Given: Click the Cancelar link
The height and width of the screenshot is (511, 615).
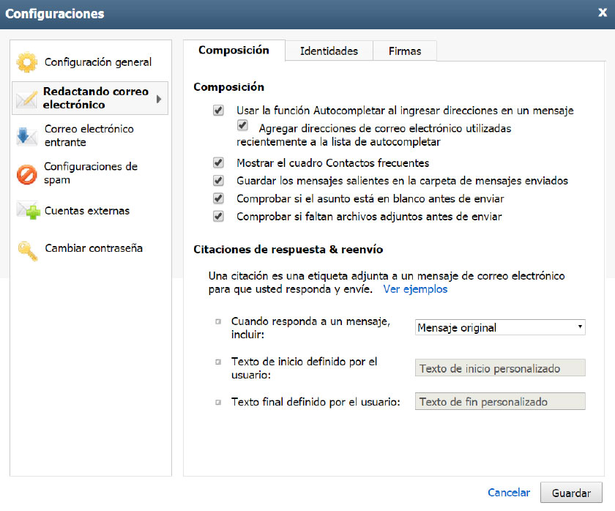Looking at the screenshot, I should click(509, 493).
